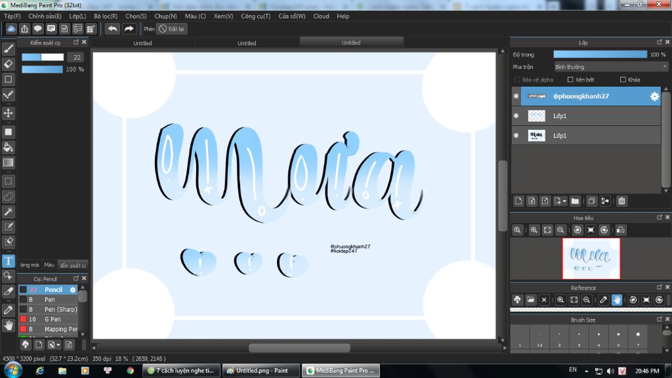Switch to the Màu tab
This screenshot has height=378, width=672.
pos(49,265)
